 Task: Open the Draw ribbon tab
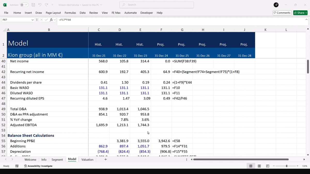39,13
